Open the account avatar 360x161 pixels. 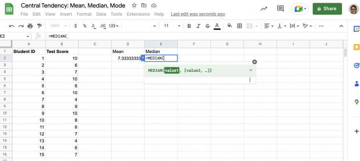point(354,9)
